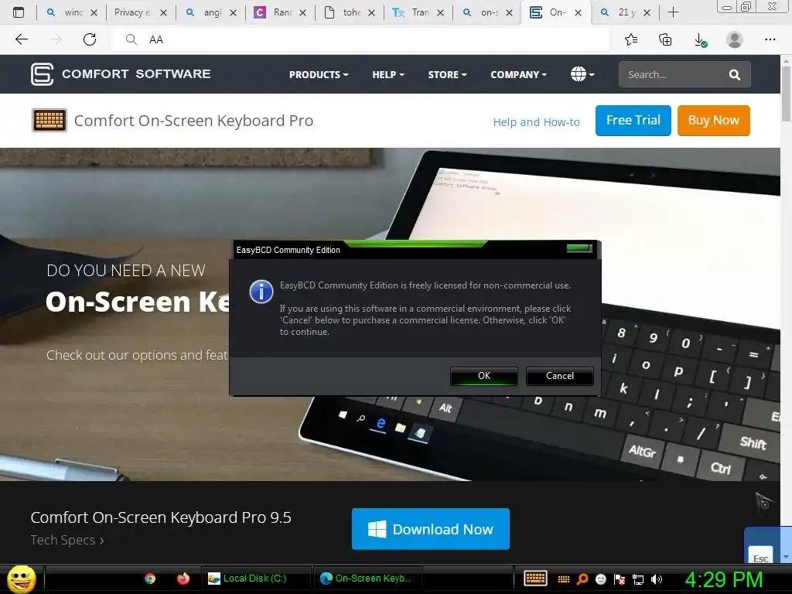
Task: Open the Free Trial page
Action: click(x=633, y=120)
